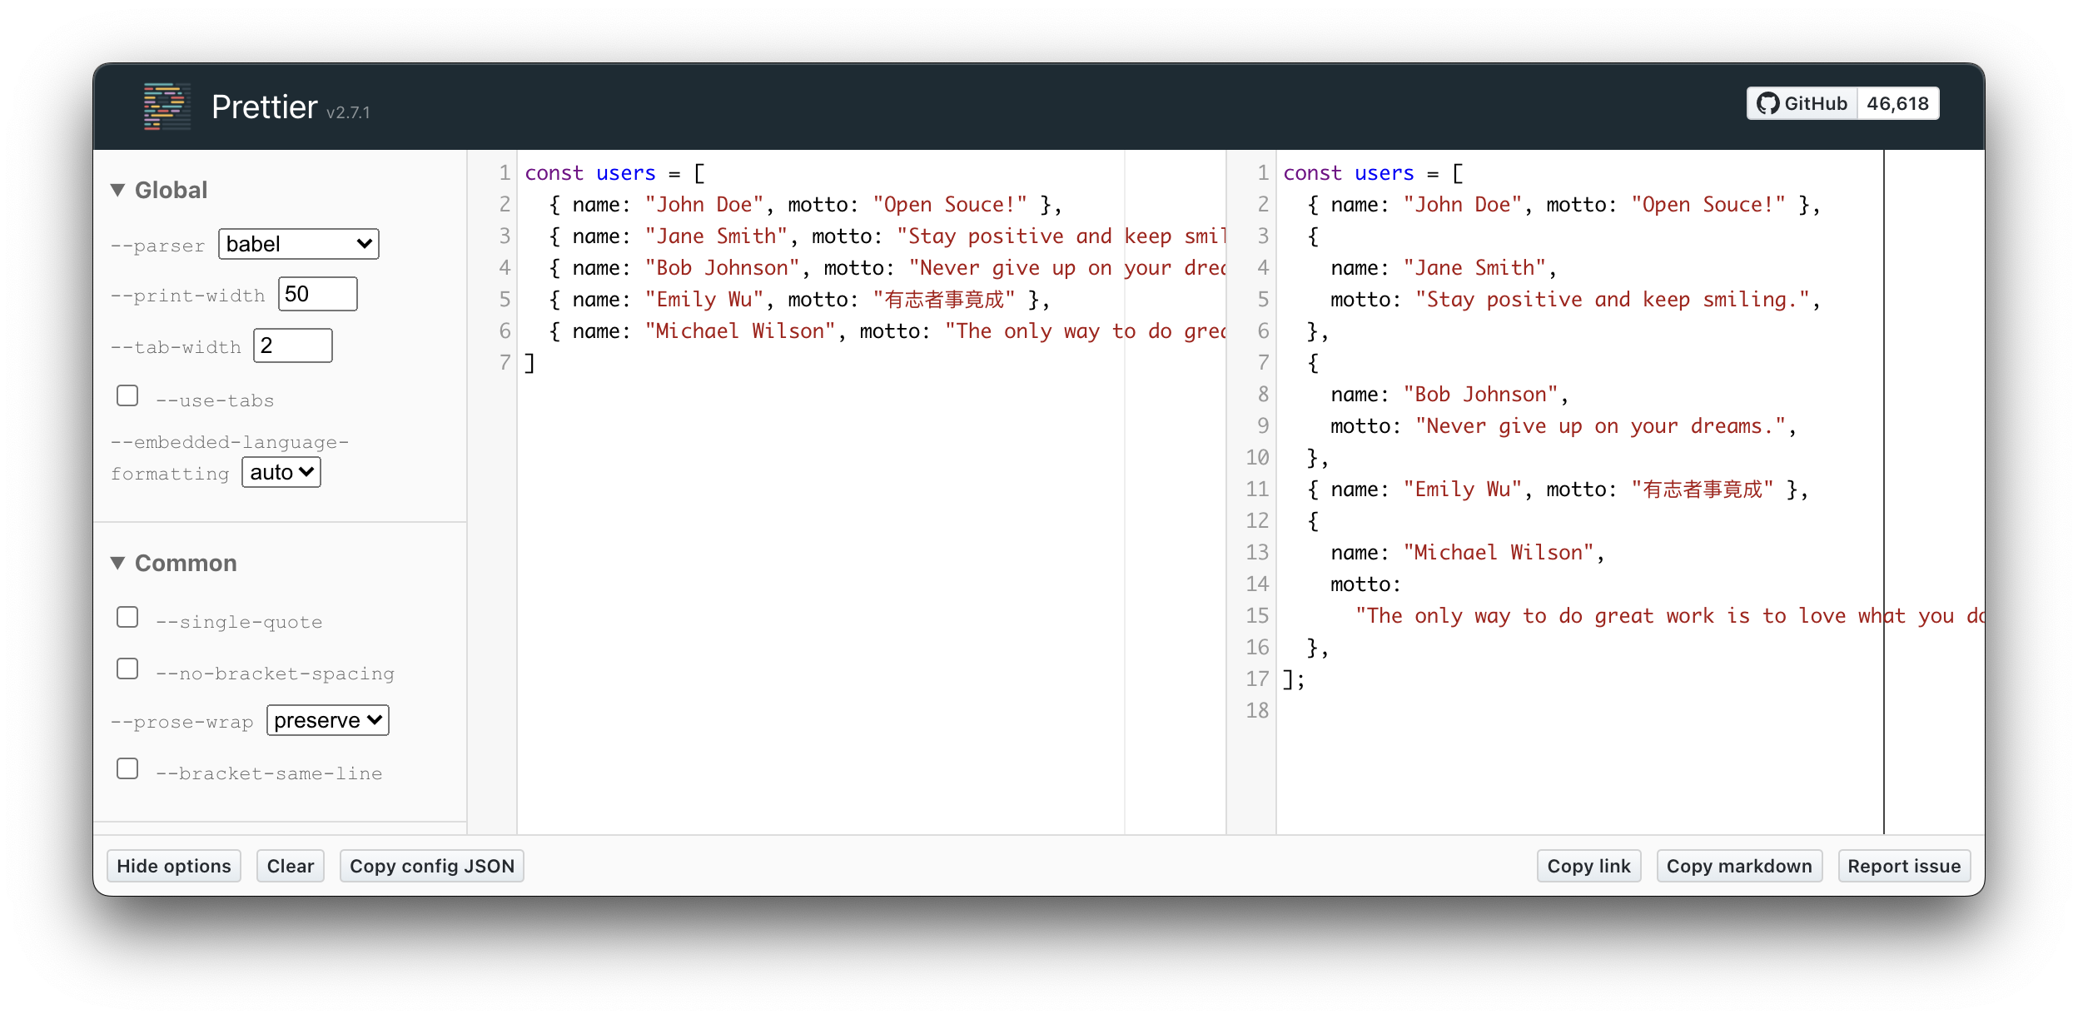Click output line "Stay positive and keep smiling."
This screenshot has height=1019, width=2078.
1575,300
